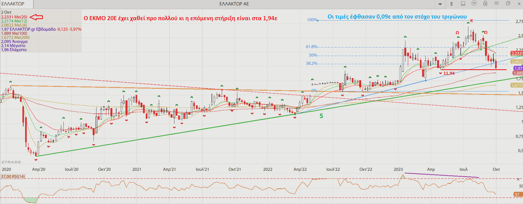Toggle the chart lock padlock icon

coord(485,3)
